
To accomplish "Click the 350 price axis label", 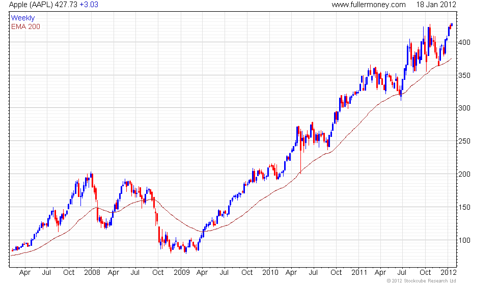I will pyautogui.click(x=464, y=75).
